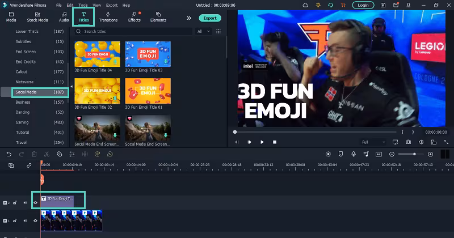This screenshot has height=238, width=454.
Task: Click the lightbulb tips icon
Action: 318,5
